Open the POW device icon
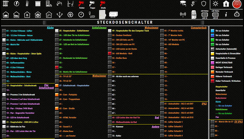 [x=194, y=15]
